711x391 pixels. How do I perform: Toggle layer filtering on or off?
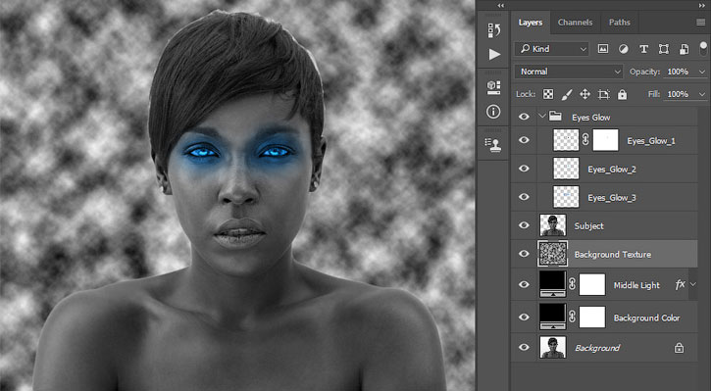pos(703,48)
